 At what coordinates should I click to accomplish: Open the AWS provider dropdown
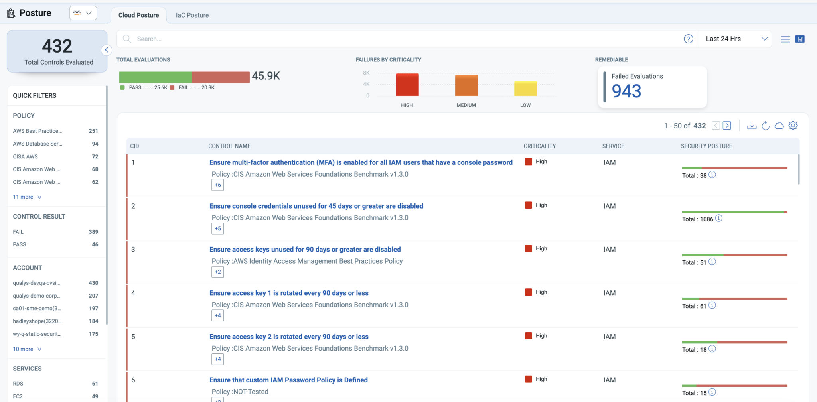click(83, 13)
